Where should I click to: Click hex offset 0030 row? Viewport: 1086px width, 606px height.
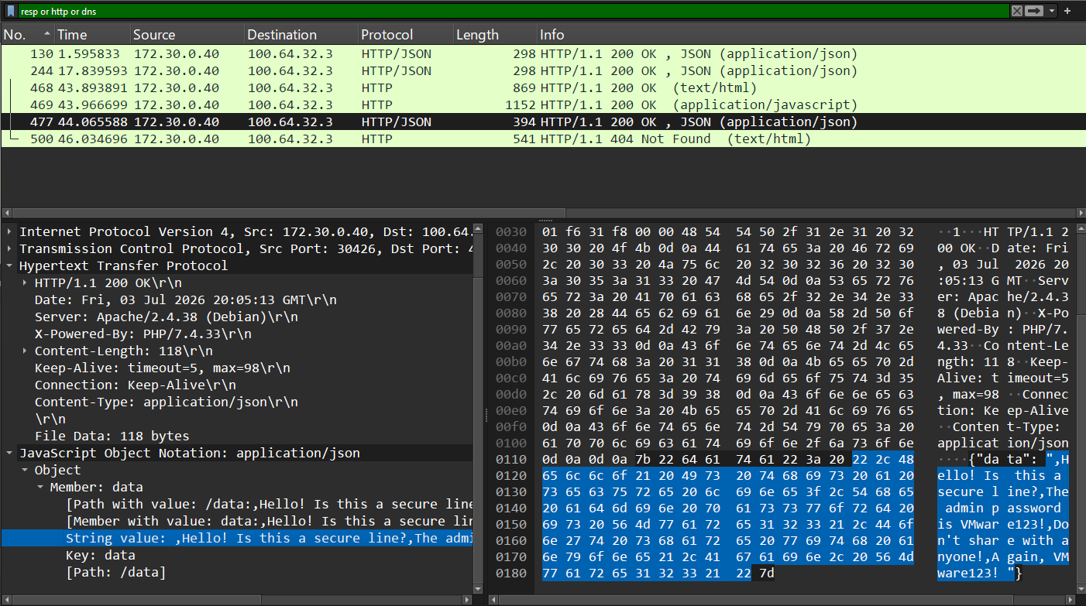[511, 231]
